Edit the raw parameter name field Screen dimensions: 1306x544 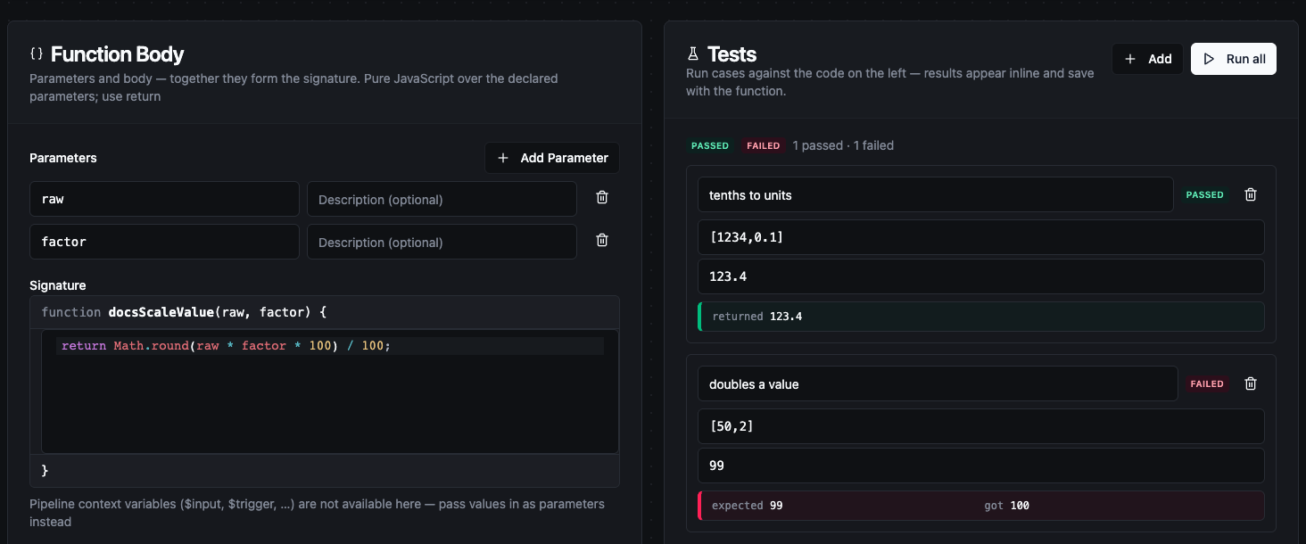(x=164, y=199)
